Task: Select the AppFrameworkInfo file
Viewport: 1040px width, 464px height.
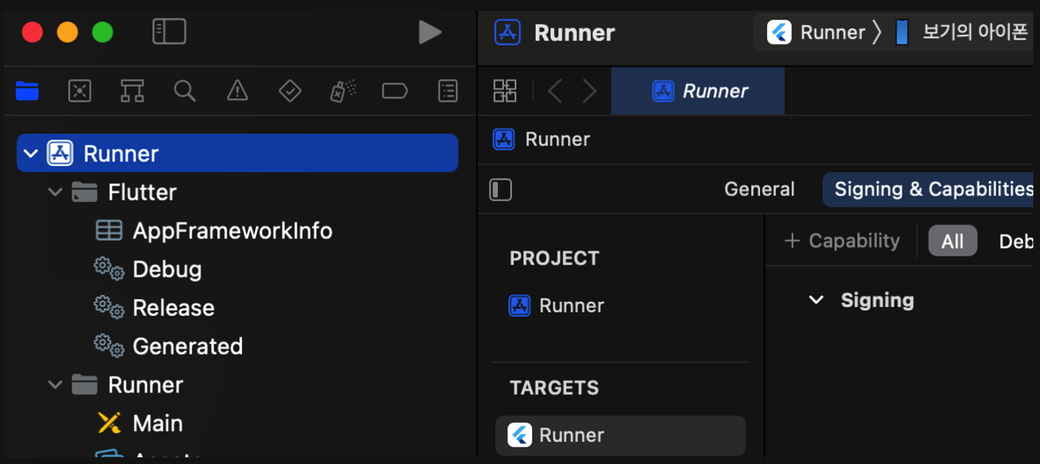Action: click(x=233, y=231)
